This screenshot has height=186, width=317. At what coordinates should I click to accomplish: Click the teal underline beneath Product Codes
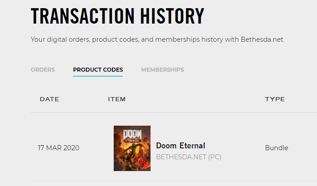98,76
